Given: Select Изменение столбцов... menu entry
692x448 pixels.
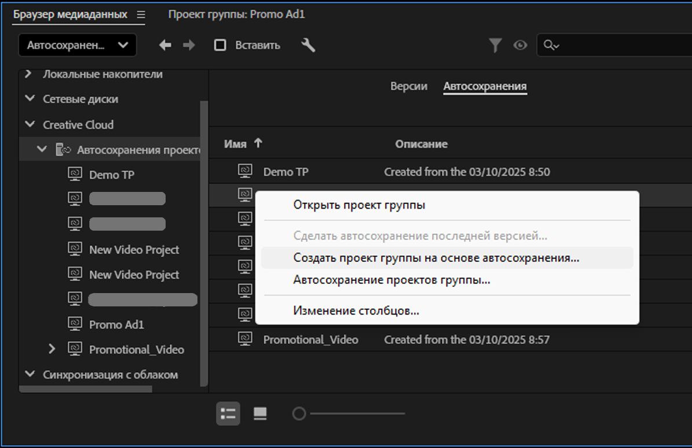Looking at the screenshot, I should 356,311.
